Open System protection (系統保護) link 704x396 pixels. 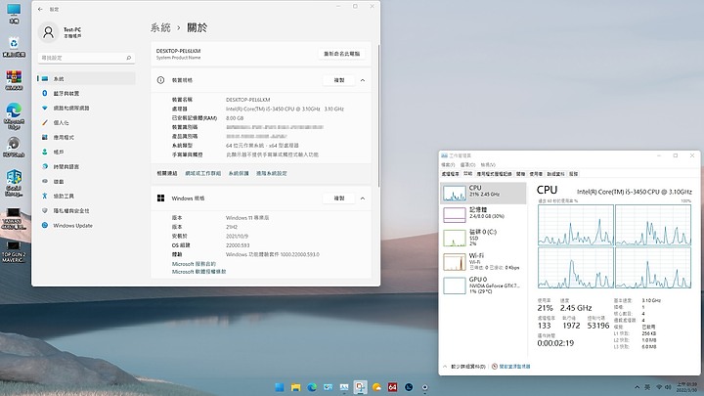point(239,173)
